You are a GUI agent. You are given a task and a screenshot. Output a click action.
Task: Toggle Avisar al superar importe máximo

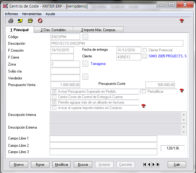pos(54,107)
